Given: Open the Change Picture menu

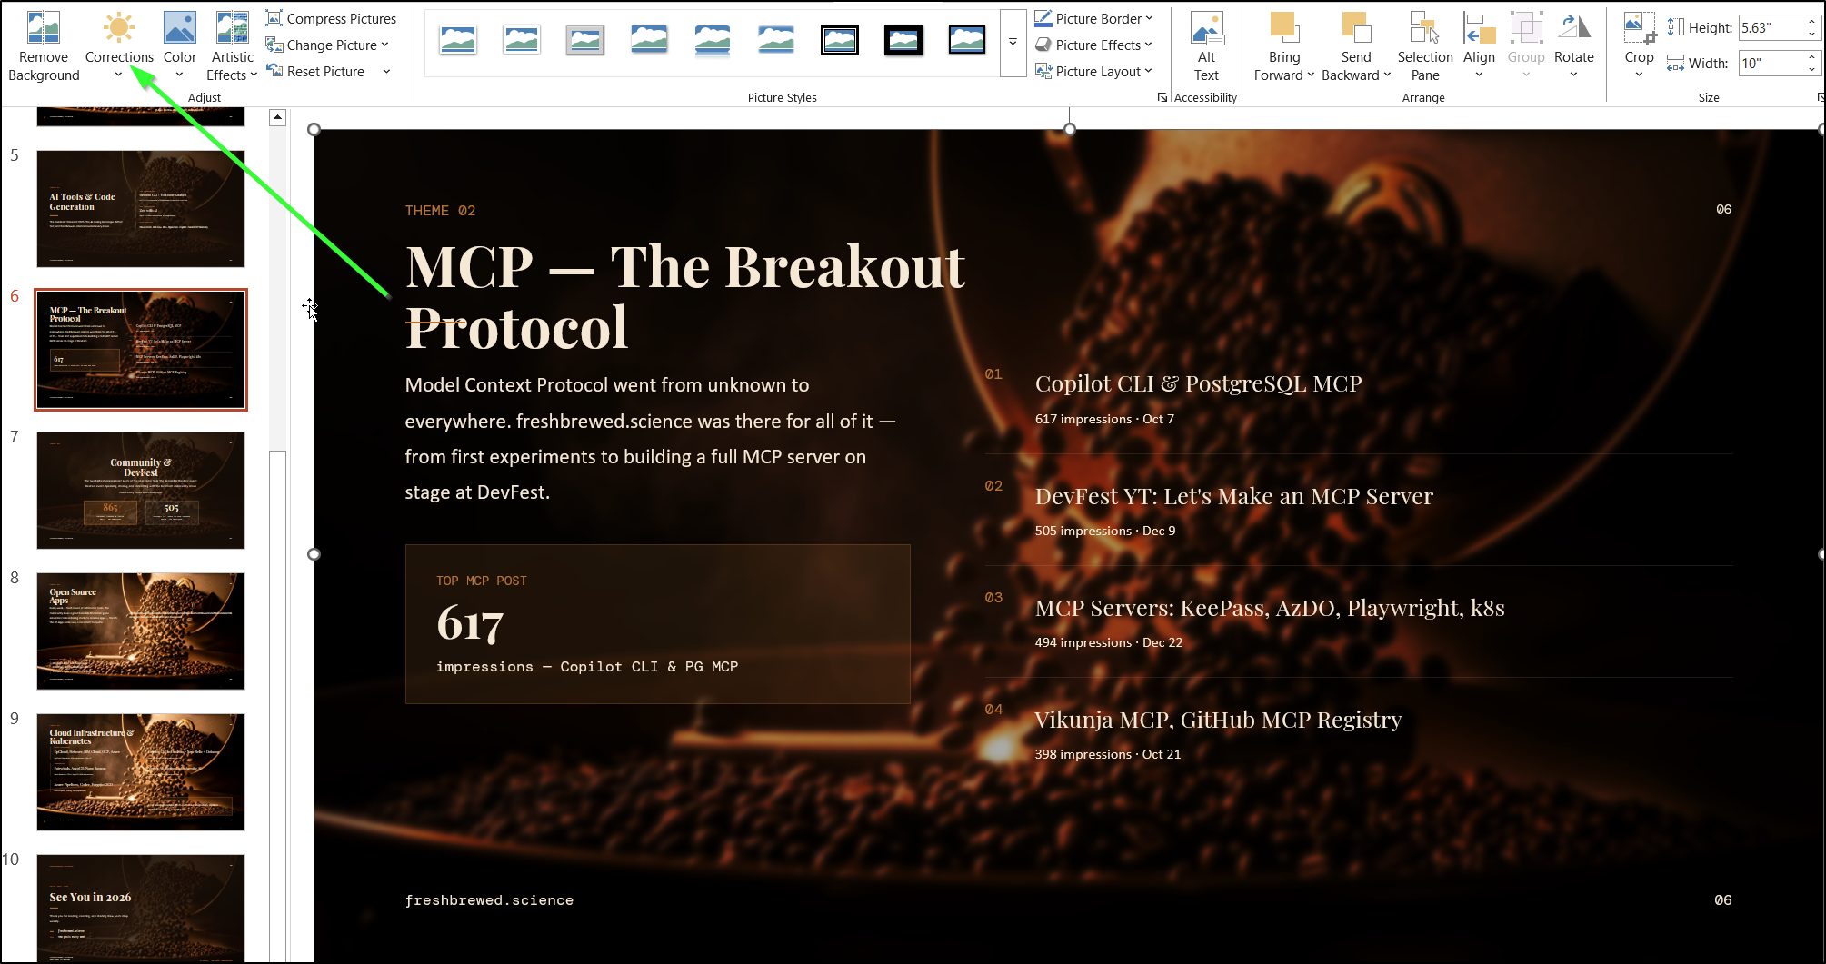Looking at the screenshot, I should pos(327,45).
